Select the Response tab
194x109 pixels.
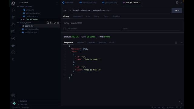[x=68, y=42]
